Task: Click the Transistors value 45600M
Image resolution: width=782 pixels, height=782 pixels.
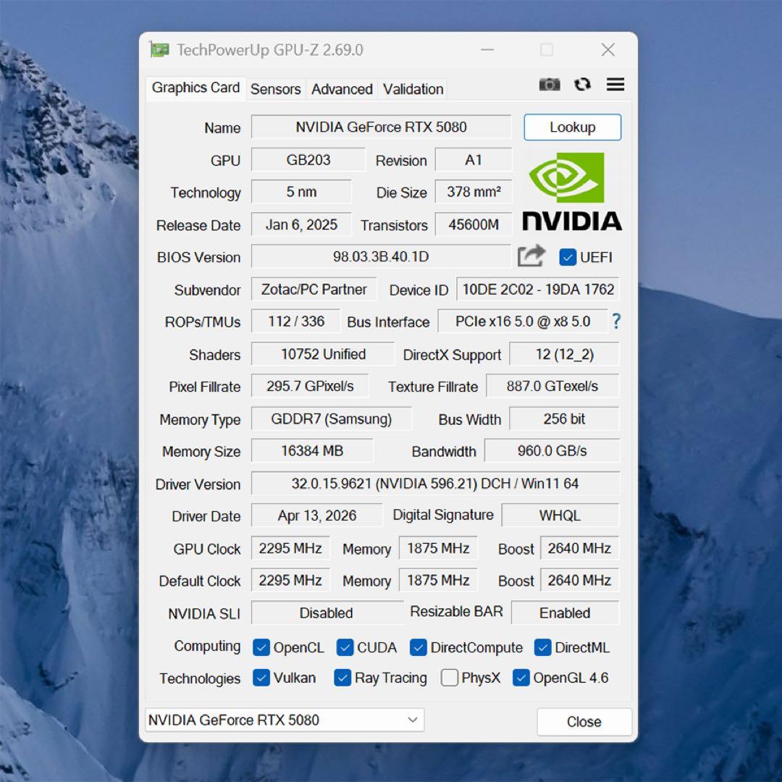Action: (x=474, y=224)
